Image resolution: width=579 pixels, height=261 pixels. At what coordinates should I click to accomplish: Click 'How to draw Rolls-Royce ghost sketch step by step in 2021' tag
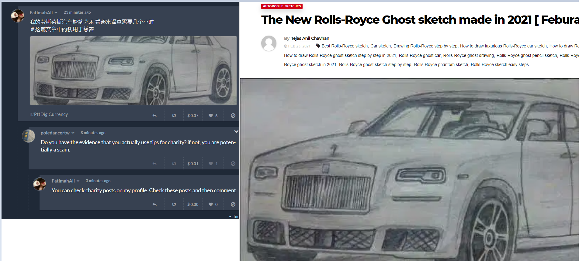click(340, 55)
